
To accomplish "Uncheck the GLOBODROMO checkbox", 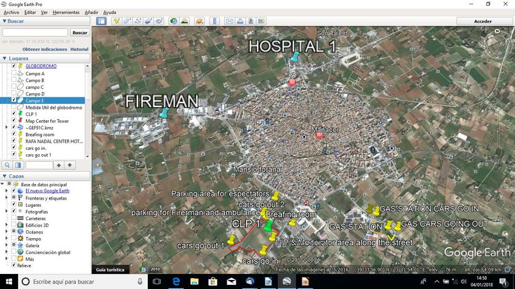I will coord(13,66).
